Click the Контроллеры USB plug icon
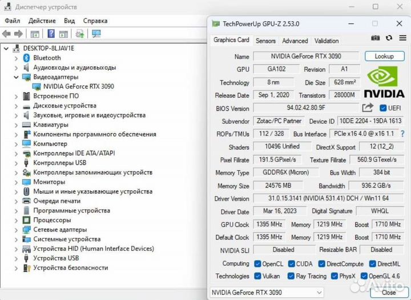 (26, 163)
